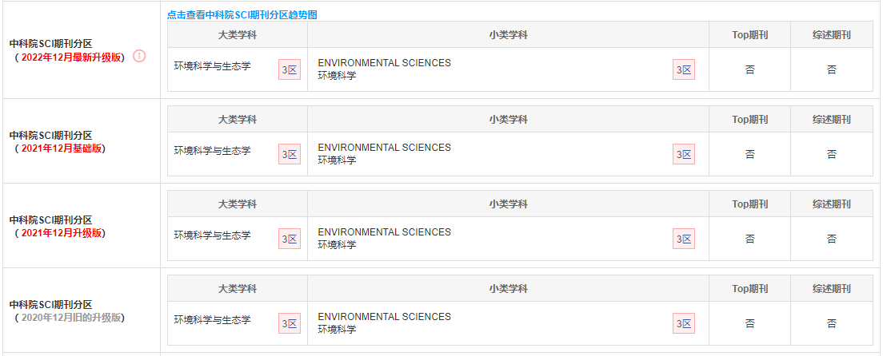Image resolution: width=883 pixels, height=356 pixels.
Task: Open the 点击查看中科院SCI期刊分区趋势图 link
Action: 242,15
